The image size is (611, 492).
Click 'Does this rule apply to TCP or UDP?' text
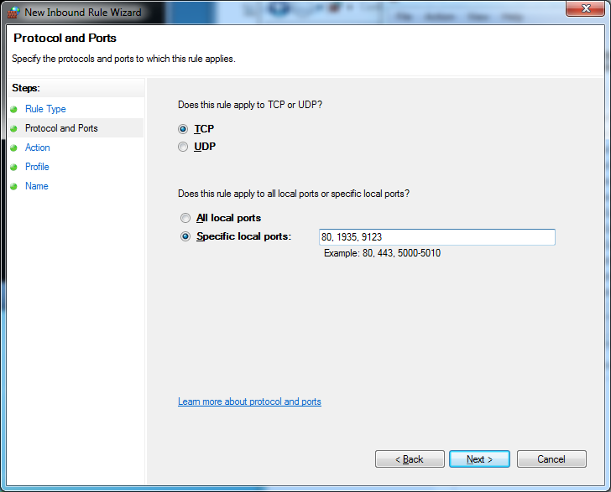[x=250, y=105]
